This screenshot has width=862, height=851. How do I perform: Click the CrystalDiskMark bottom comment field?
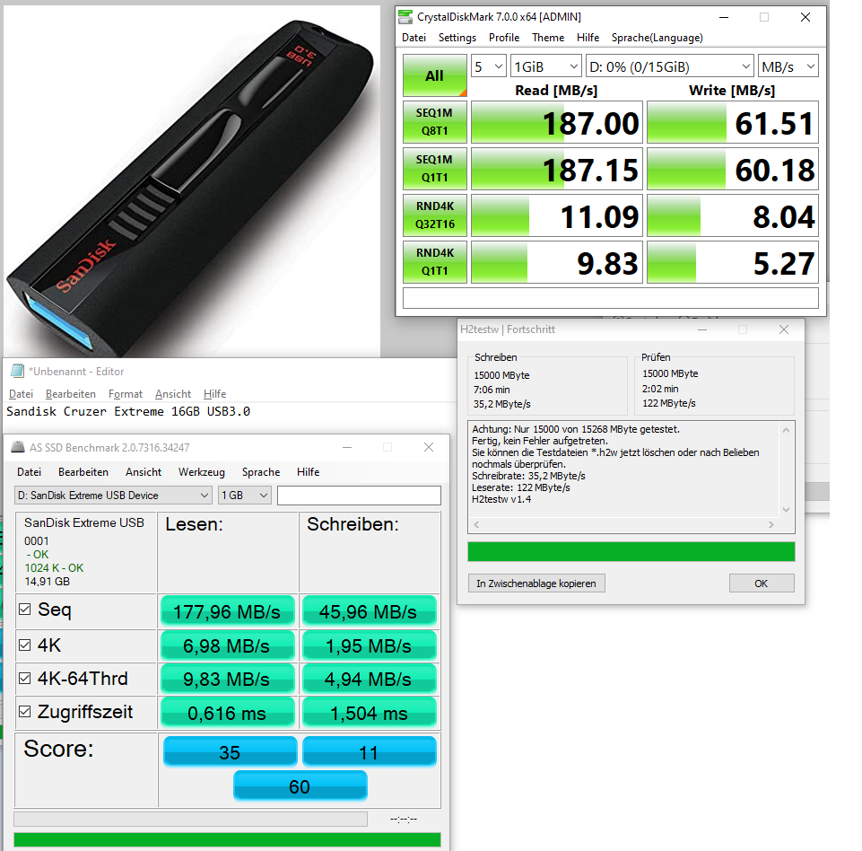point(611,298)
